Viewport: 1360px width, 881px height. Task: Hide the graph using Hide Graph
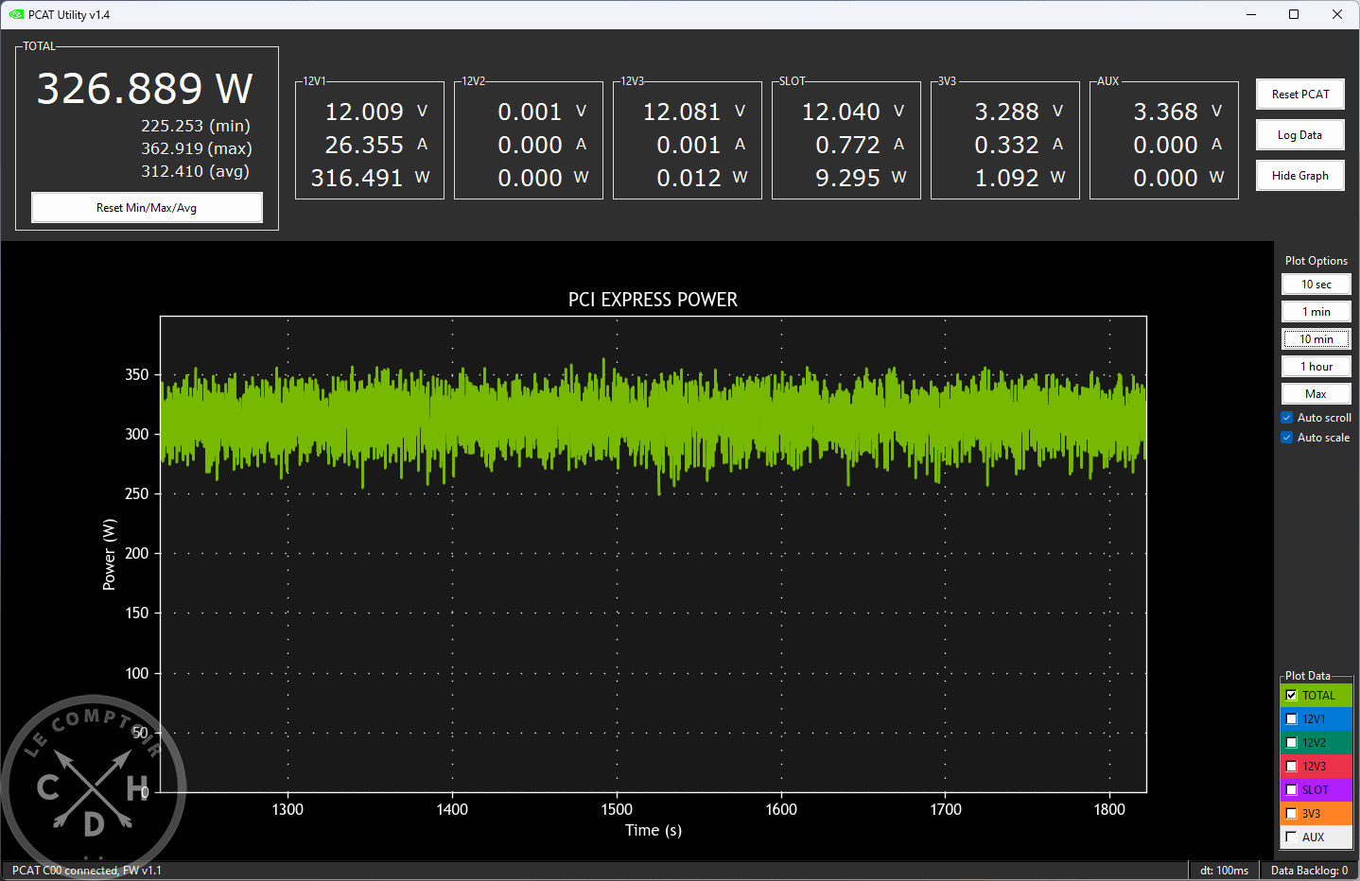point(1299,176)
